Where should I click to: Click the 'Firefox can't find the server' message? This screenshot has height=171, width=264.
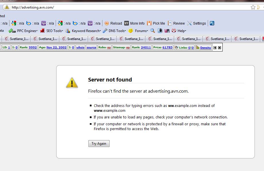(138, 91)
